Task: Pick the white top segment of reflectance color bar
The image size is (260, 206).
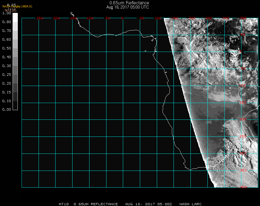Action: pyautogui.click(x=15, y=18)
